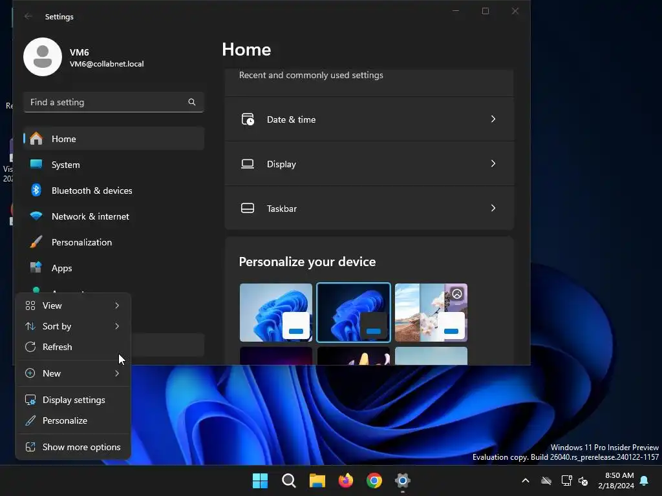
Task: Expand the Display row chevron
Action: tap(493, 163)
